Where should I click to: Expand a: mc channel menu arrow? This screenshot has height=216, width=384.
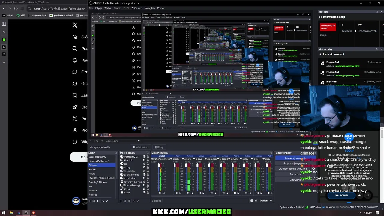263,159
